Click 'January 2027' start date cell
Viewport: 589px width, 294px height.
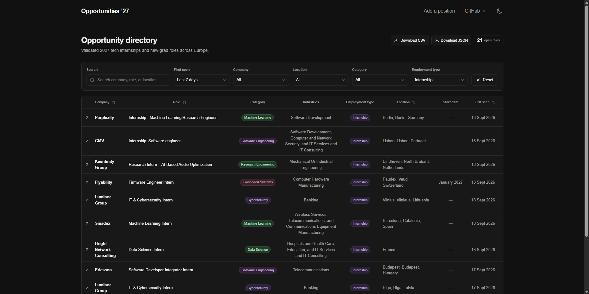(x=451, y=182)
